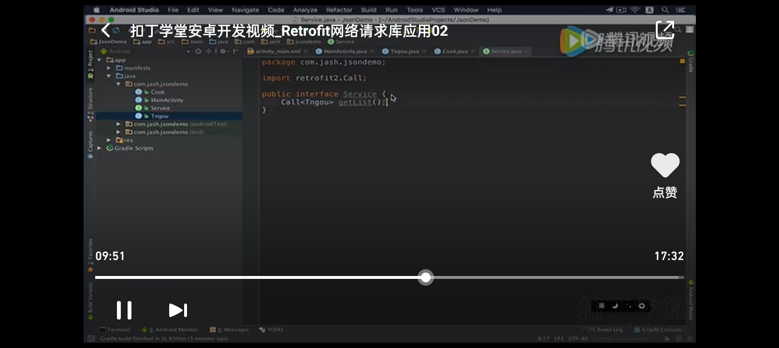Click the project panel settings gear icon

point(223,51)
